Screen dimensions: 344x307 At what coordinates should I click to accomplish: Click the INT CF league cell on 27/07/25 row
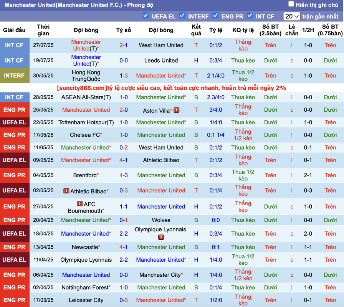(15, 45)
